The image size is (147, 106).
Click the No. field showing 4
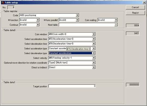click(11, 7)
